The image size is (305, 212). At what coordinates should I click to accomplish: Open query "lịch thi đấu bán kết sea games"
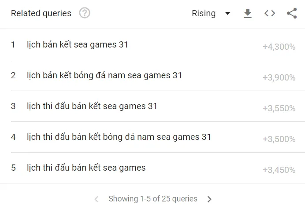pos(86,168)
